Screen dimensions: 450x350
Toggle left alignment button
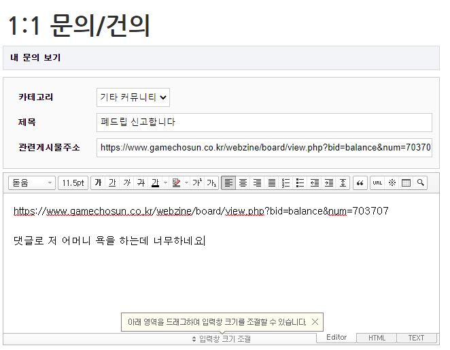coord(229,182)
